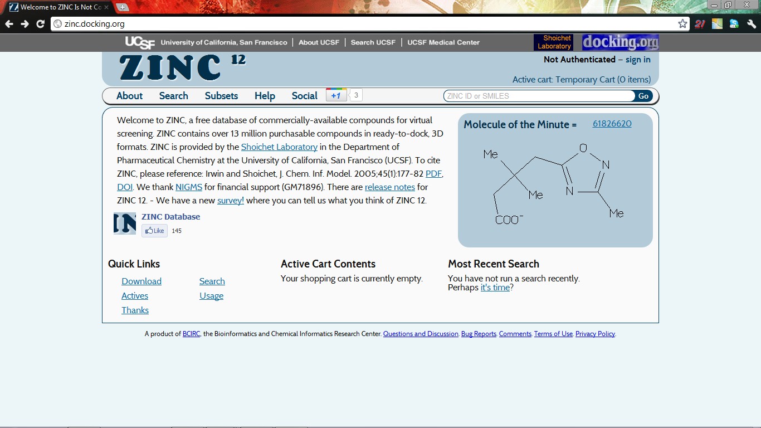The width and height of the screenshot is (761, 428).
Task: Click the ZINC Database Facebook thumbnail
Action: 125,223
